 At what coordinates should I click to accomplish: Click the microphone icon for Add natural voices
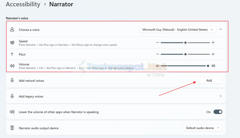pyautogui.click(x=12, y=80)
